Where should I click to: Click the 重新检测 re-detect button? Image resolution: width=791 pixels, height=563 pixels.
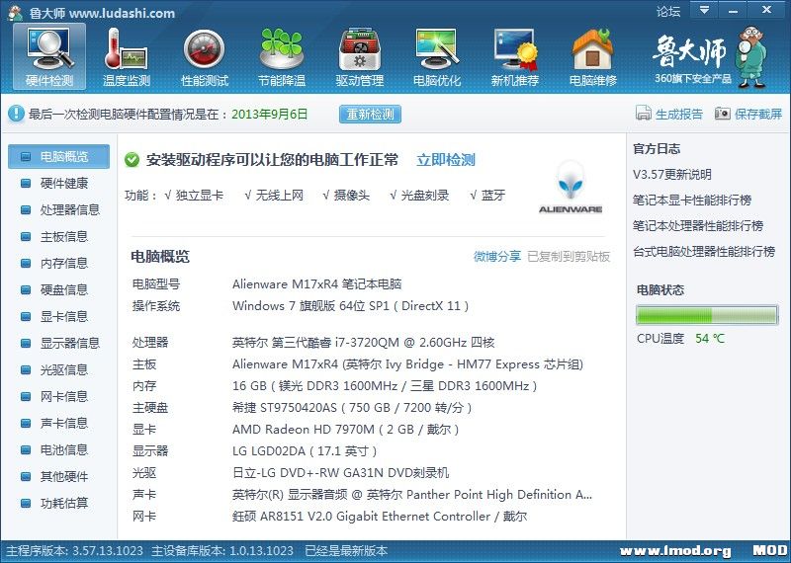tap(370, 114)
